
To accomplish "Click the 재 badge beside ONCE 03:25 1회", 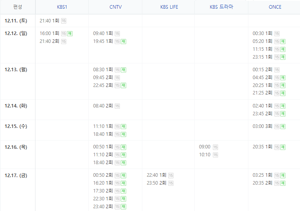I will [283, 176].
